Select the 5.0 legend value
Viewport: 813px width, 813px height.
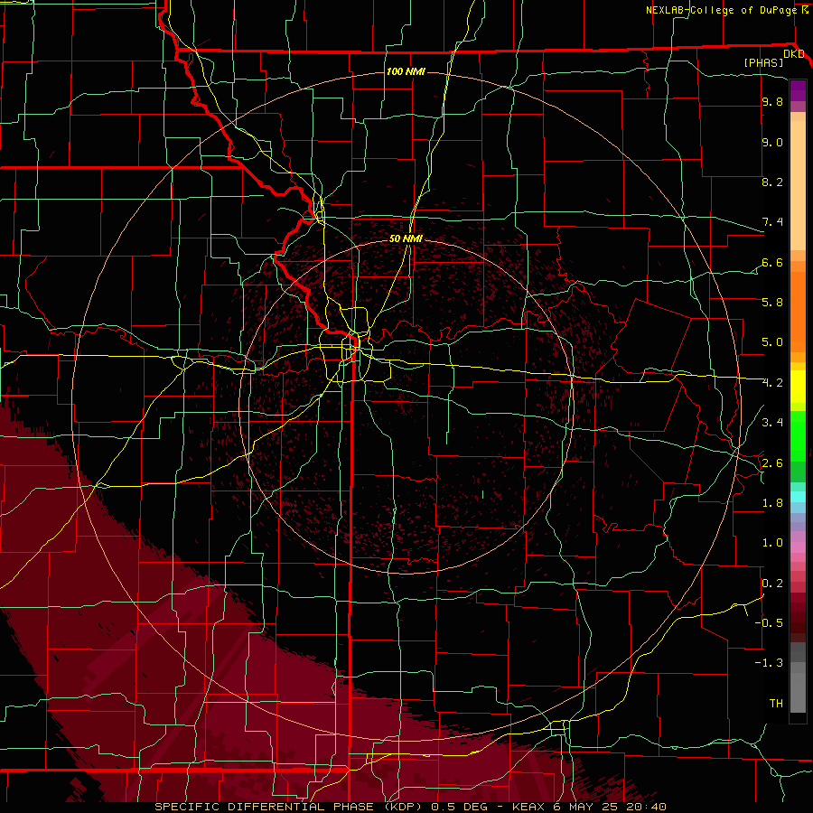click(772, 342)
